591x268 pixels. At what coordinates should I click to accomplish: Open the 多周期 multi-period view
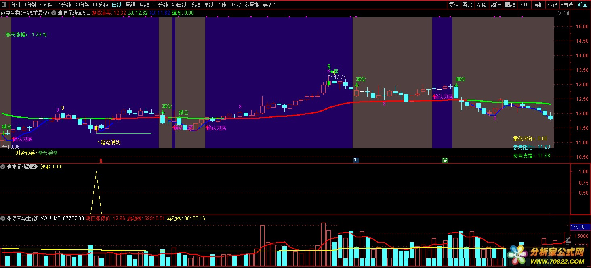pyautogui.click(x=252, y=5)
